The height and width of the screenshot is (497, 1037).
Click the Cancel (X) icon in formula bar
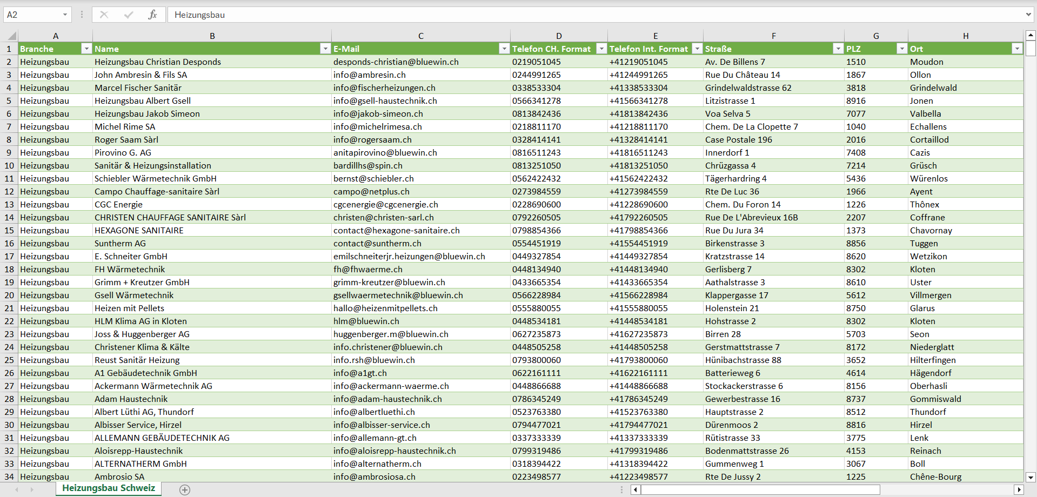coord(104,15)
